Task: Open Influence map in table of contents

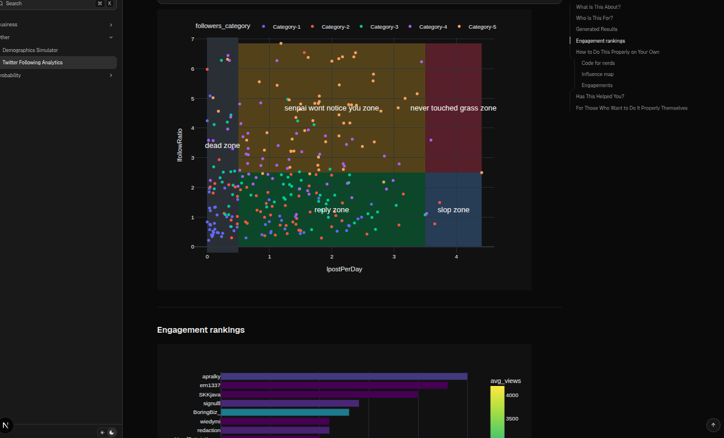Action: (x=597, y=74)
